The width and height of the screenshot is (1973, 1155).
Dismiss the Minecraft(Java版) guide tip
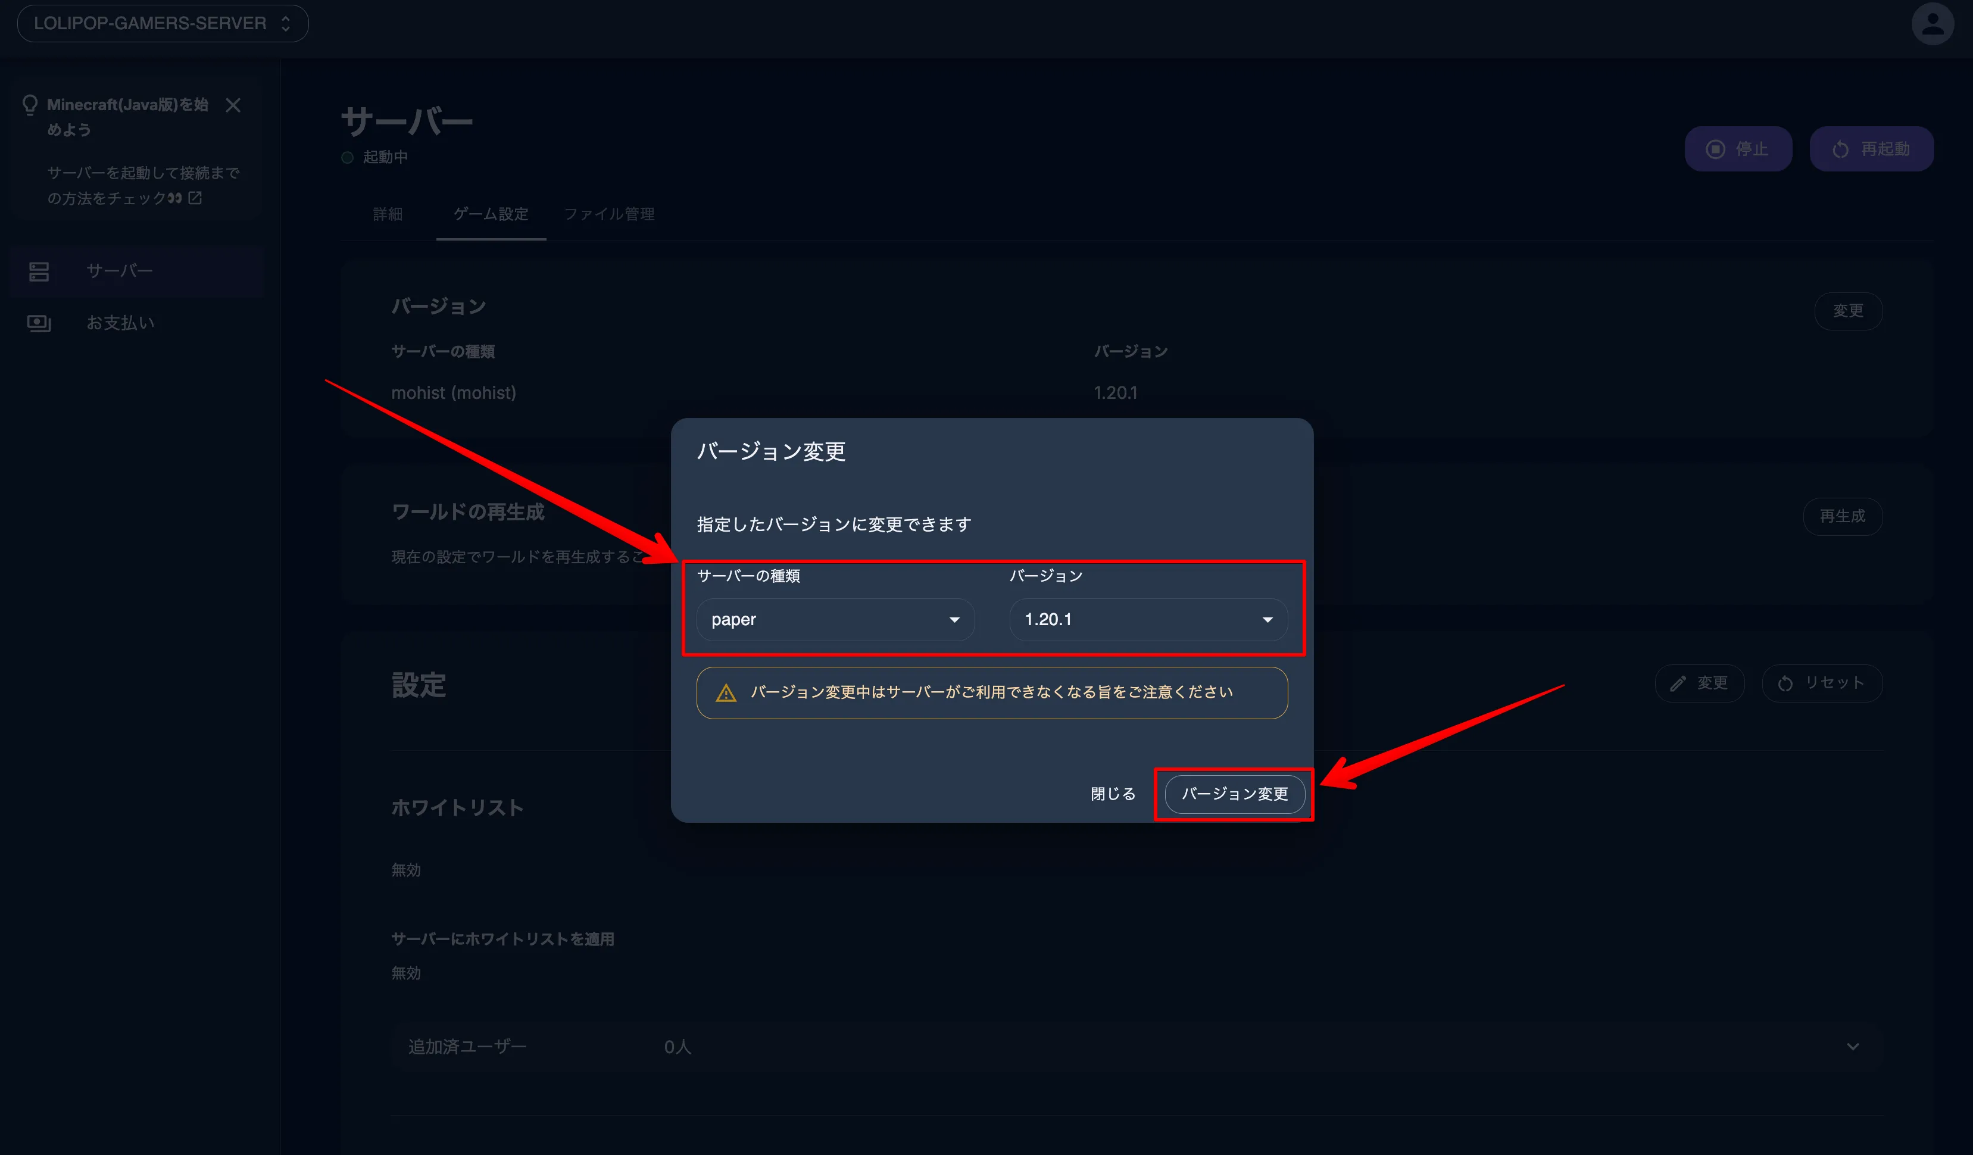233,105
